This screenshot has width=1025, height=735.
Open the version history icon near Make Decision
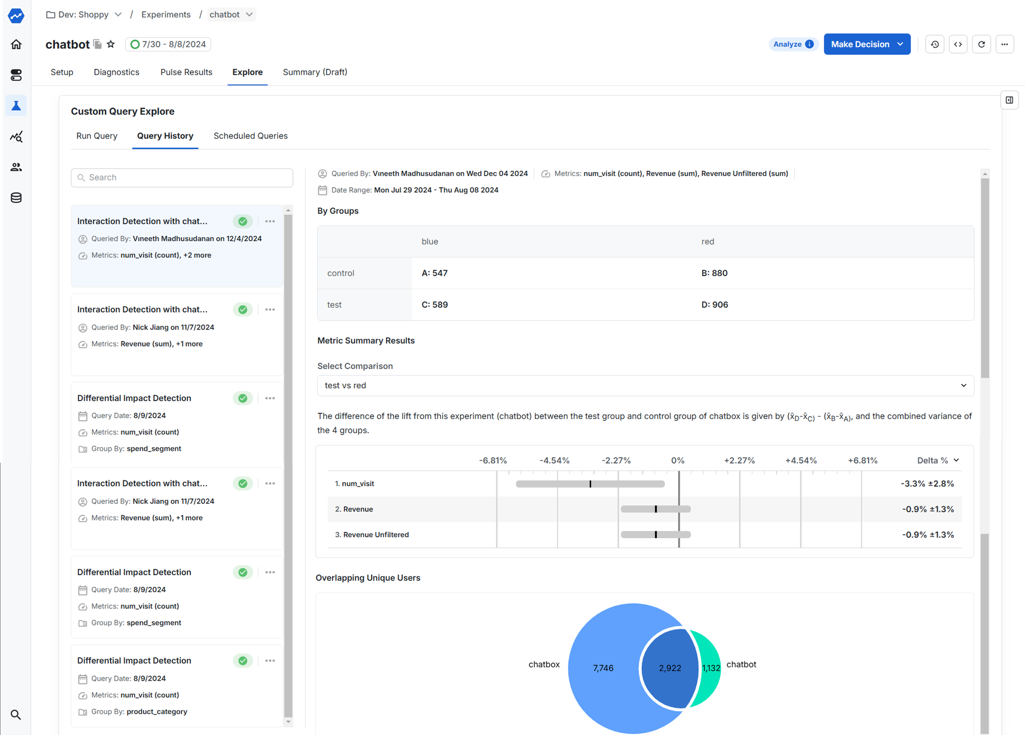tap(935, 44)
